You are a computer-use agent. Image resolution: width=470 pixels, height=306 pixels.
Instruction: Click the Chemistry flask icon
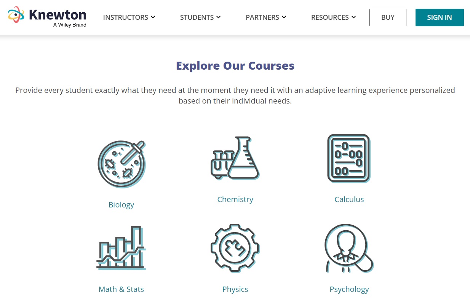tap(235, 158)
